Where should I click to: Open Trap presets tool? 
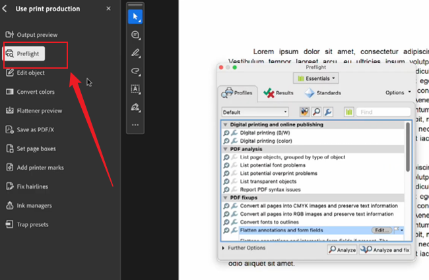(x=27, y=225)
